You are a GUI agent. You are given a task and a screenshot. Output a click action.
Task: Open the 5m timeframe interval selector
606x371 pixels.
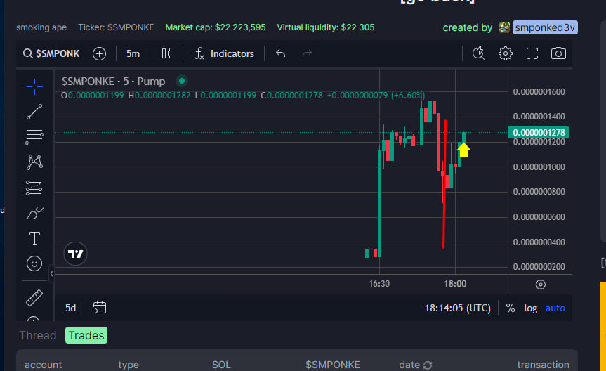[x=133, y=53]
